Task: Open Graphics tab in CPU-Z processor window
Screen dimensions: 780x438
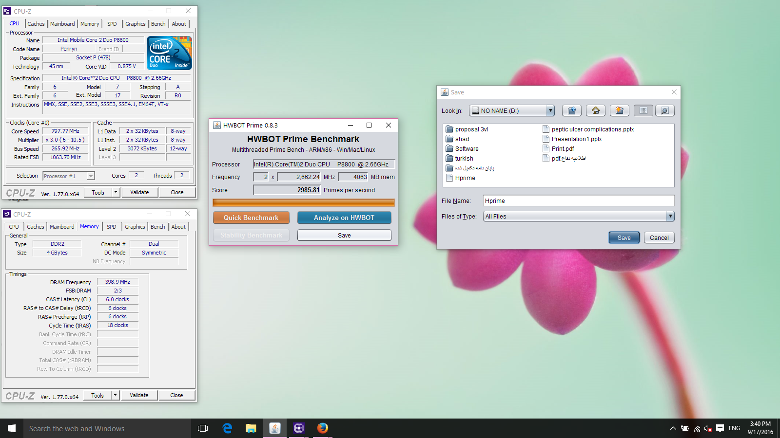Action: (x=136, y=24)
